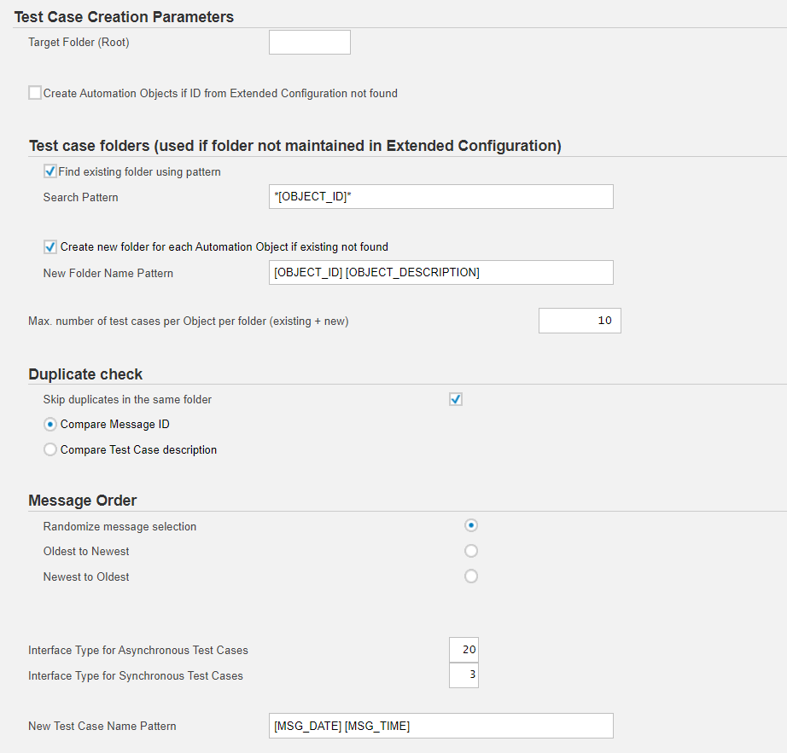Uncheck Find existing folder using pattern
787x753 pixels.
[x=50, y=171]
